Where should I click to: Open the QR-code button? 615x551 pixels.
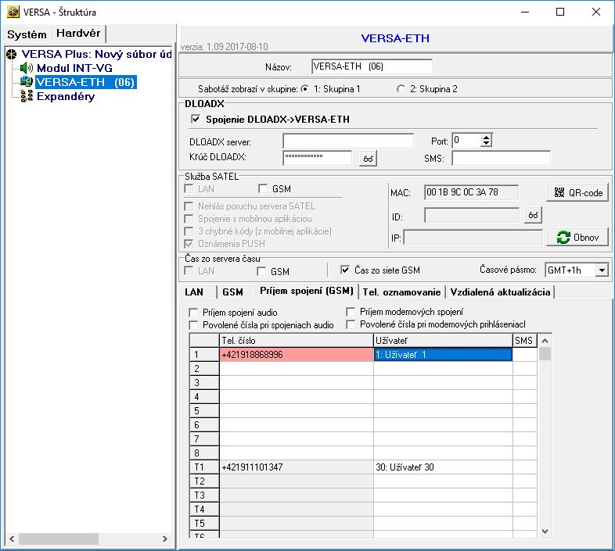tap(577, 192)
